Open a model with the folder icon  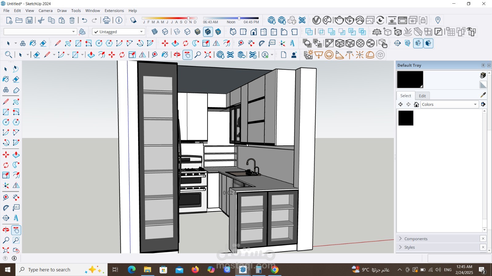pos(19,20)
